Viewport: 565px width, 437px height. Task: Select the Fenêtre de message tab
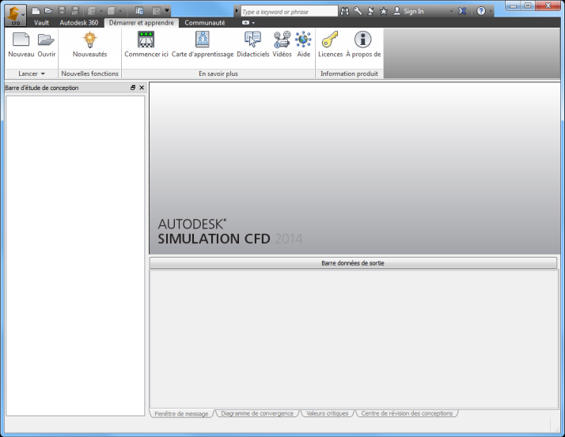point(181,413)
